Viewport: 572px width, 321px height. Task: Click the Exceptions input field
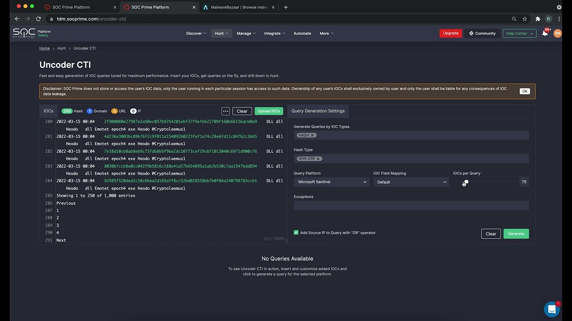pyautogui.click(x=411, y=205)
